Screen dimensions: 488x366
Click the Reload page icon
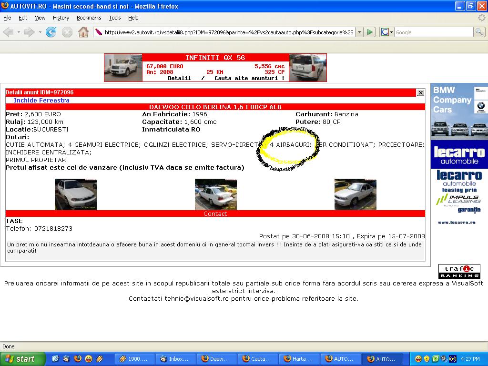pyautogui.click(x=51, y=32)
